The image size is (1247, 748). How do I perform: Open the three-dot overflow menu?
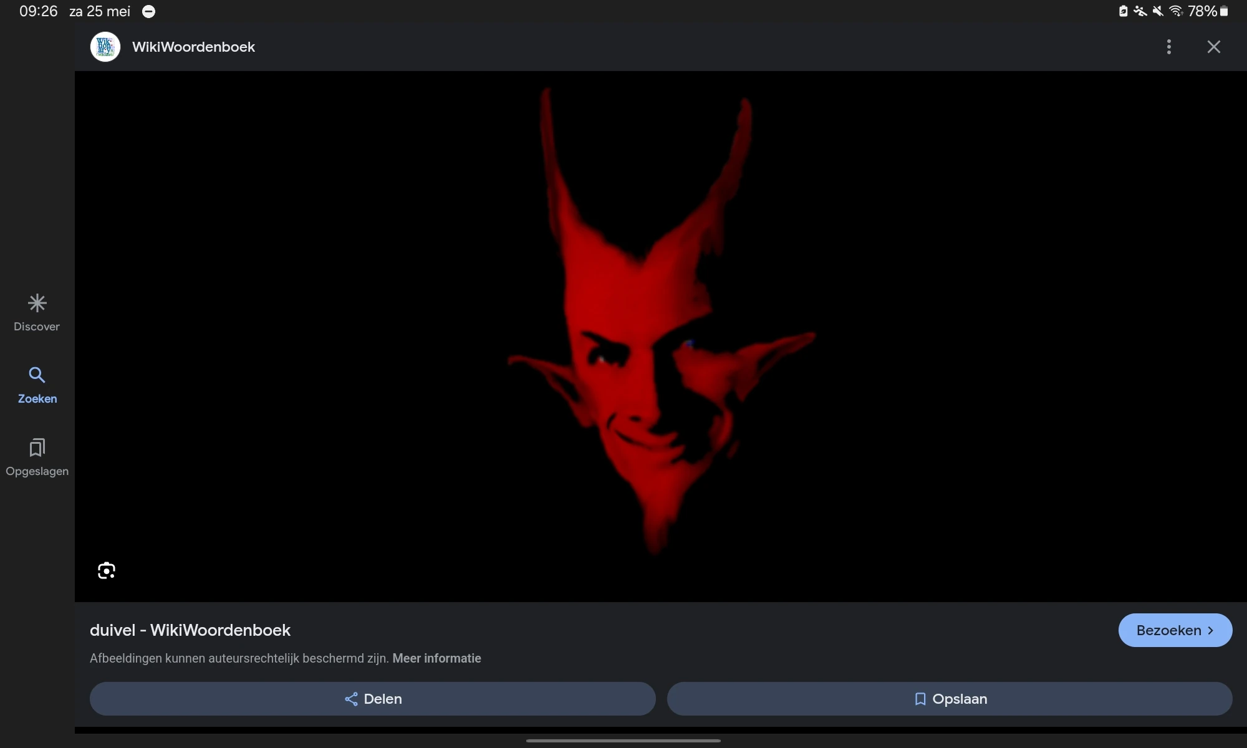(x=1169, y=47)
